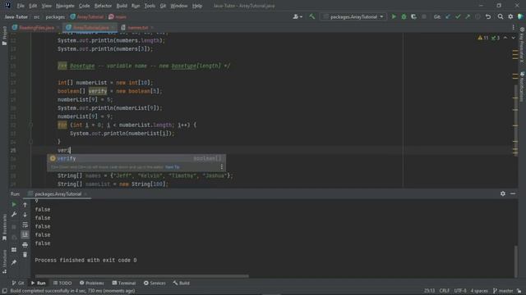526x295 pixels.
Task: Restore layout icon in Run panel
Action: pos(14,250)
